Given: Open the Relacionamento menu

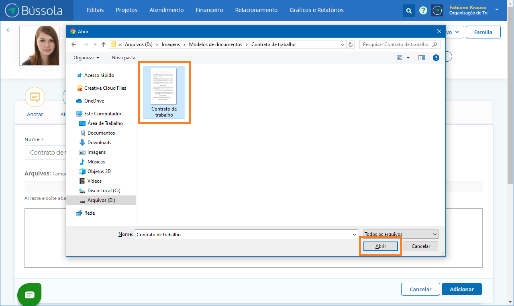Looking at the screenshot, I should click(x=256, y=10).
